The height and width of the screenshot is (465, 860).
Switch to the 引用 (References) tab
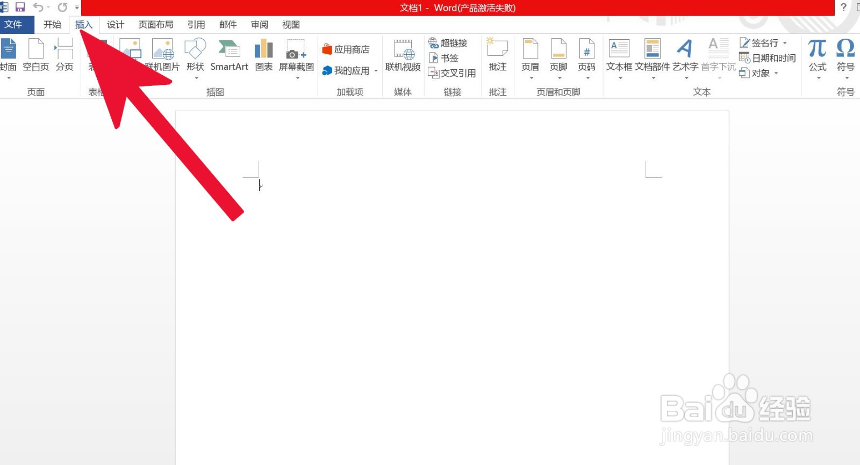196,25
